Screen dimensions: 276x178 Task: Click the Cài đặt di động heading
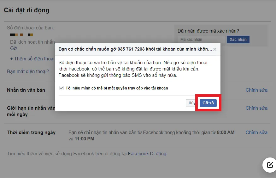coord(26,10)
